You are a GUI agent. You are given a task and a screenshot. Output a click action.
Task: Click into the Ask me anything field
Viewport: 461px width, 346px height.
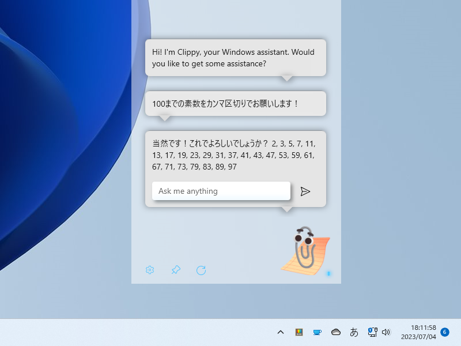221,191
